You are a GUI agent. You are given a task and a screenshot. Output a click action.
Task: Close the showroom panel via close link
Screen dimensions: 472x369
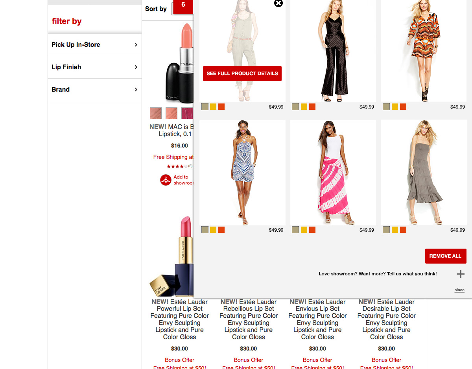459,290
